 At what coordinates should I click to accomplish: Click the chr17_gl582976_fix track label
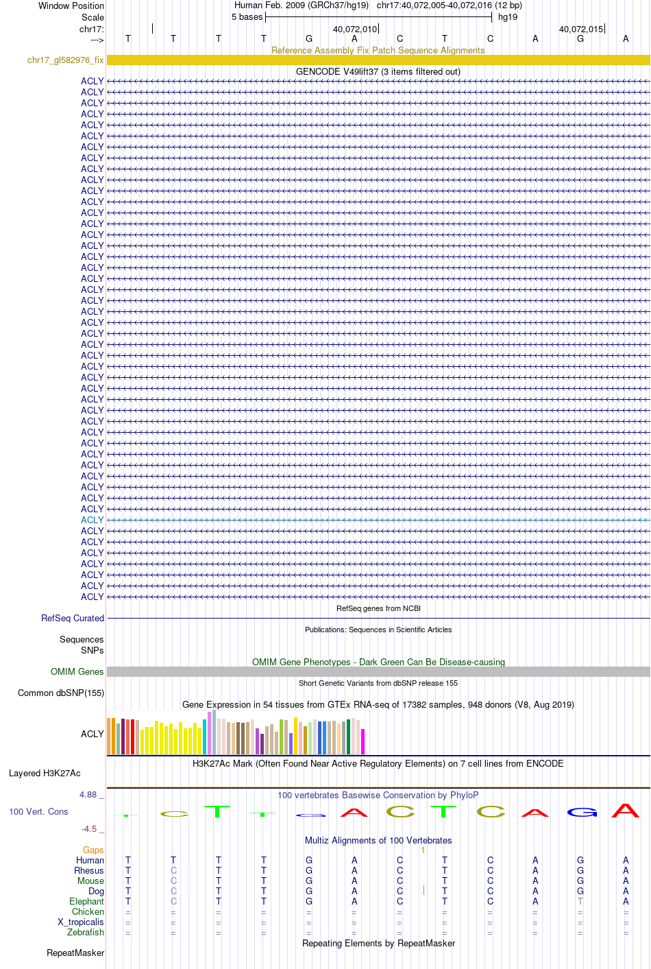pyautogui.click(x=66, y=60)
